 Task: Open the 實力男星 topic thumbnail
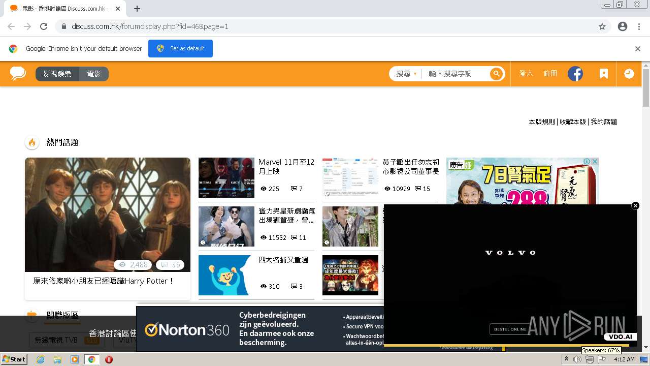(226, 226)
